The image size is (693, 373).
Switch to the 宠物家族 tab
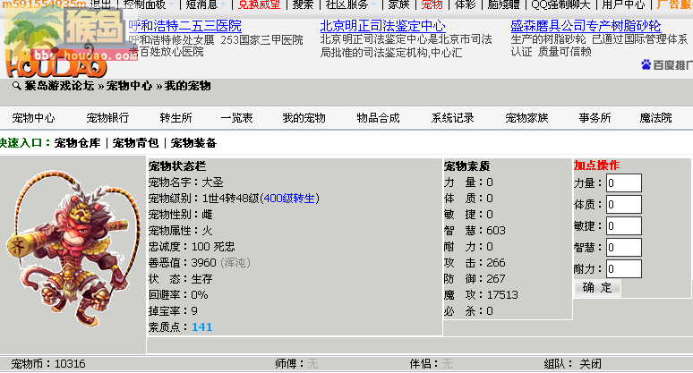526,118
